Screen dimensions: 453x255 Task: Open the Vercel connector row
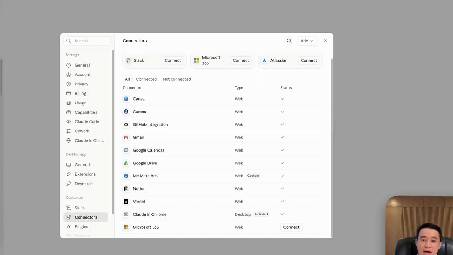pos(223,202)
